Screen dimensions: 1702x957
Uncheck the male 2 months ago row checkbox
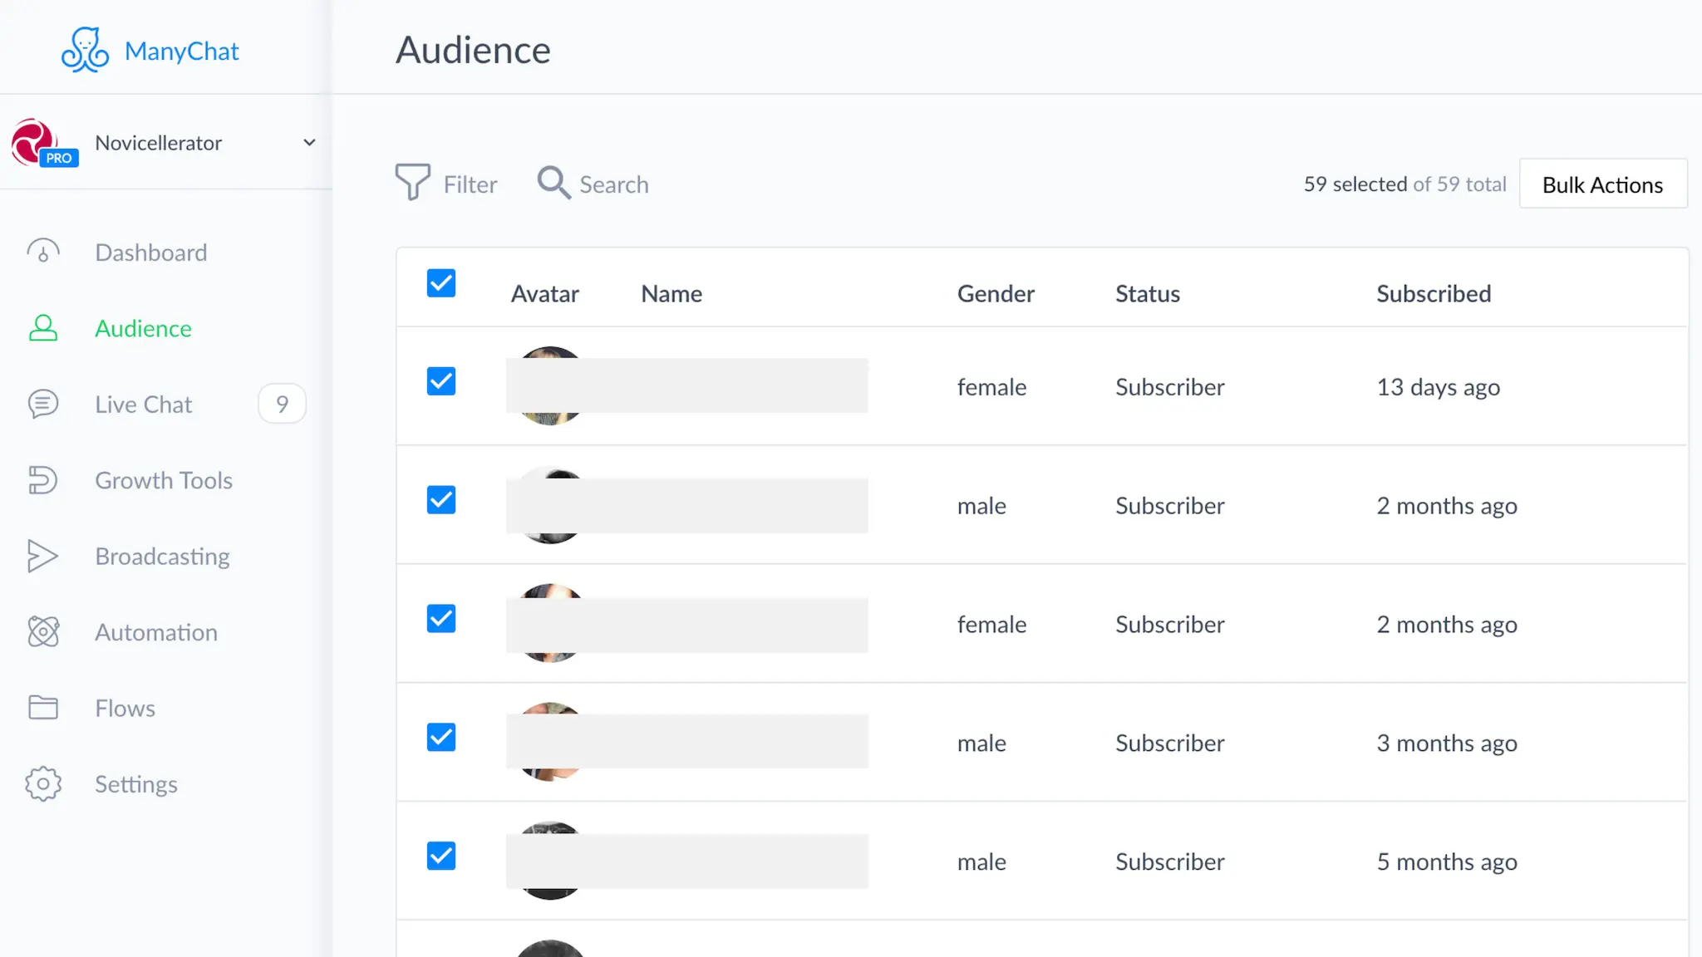click(441, 500)
